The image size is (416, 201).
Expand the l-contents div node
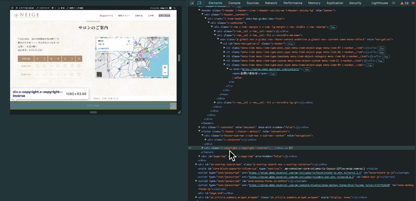pyautogui.click(x=199, y=127)
